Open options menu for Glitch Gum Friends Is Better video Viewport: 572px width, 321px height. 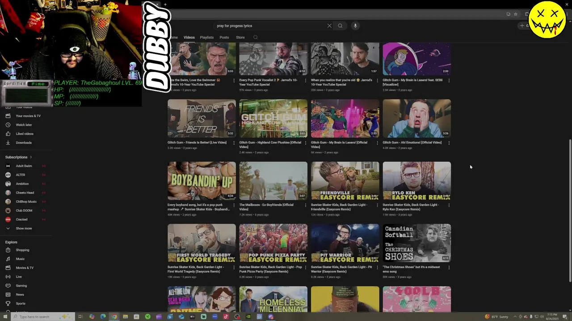click(x=234, y=143)
